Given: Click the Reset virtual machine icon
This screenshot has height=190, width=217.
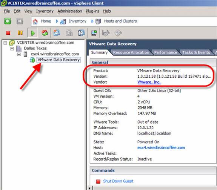Looking at the screenshot, I should point(45,33).
